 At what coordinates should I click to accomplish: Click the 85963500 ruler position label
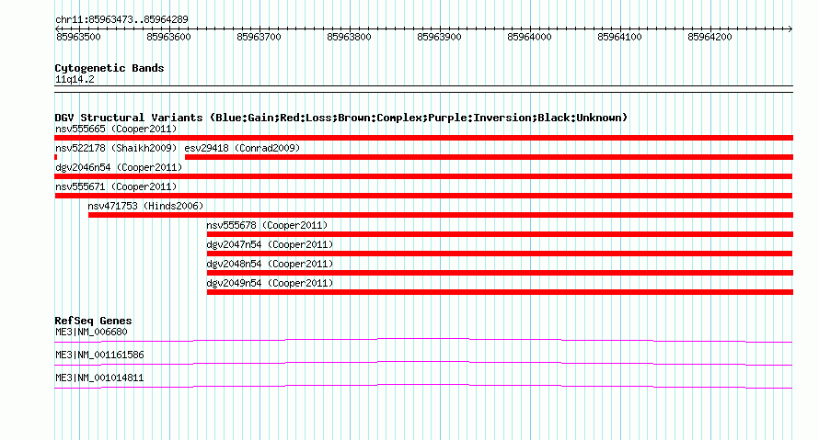78,37
